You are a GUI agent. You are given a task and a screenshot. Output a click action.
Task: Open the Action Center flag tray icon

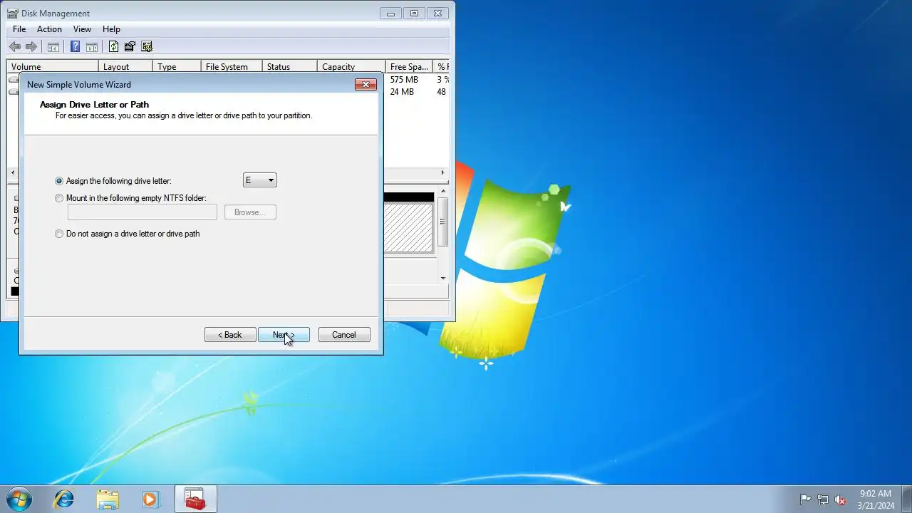[x=805, y=499]
